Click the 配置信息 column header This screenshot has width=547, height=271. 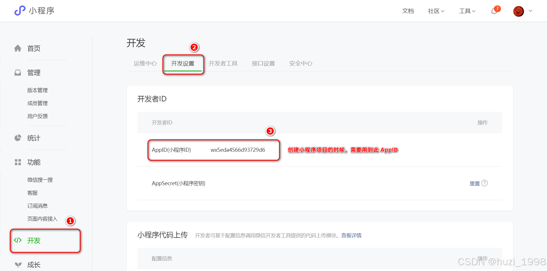pyautogui.click(x=162, y=259)
